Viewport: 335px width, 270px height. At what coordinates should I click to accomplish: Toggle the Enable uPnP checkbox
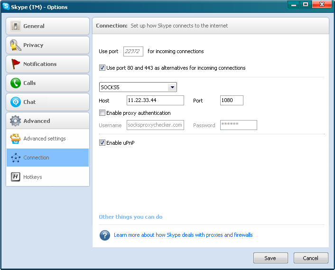click(102, 142)
